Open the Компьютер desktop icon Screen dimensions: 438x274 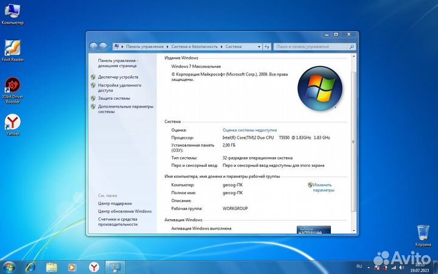(x=12, y=15)
